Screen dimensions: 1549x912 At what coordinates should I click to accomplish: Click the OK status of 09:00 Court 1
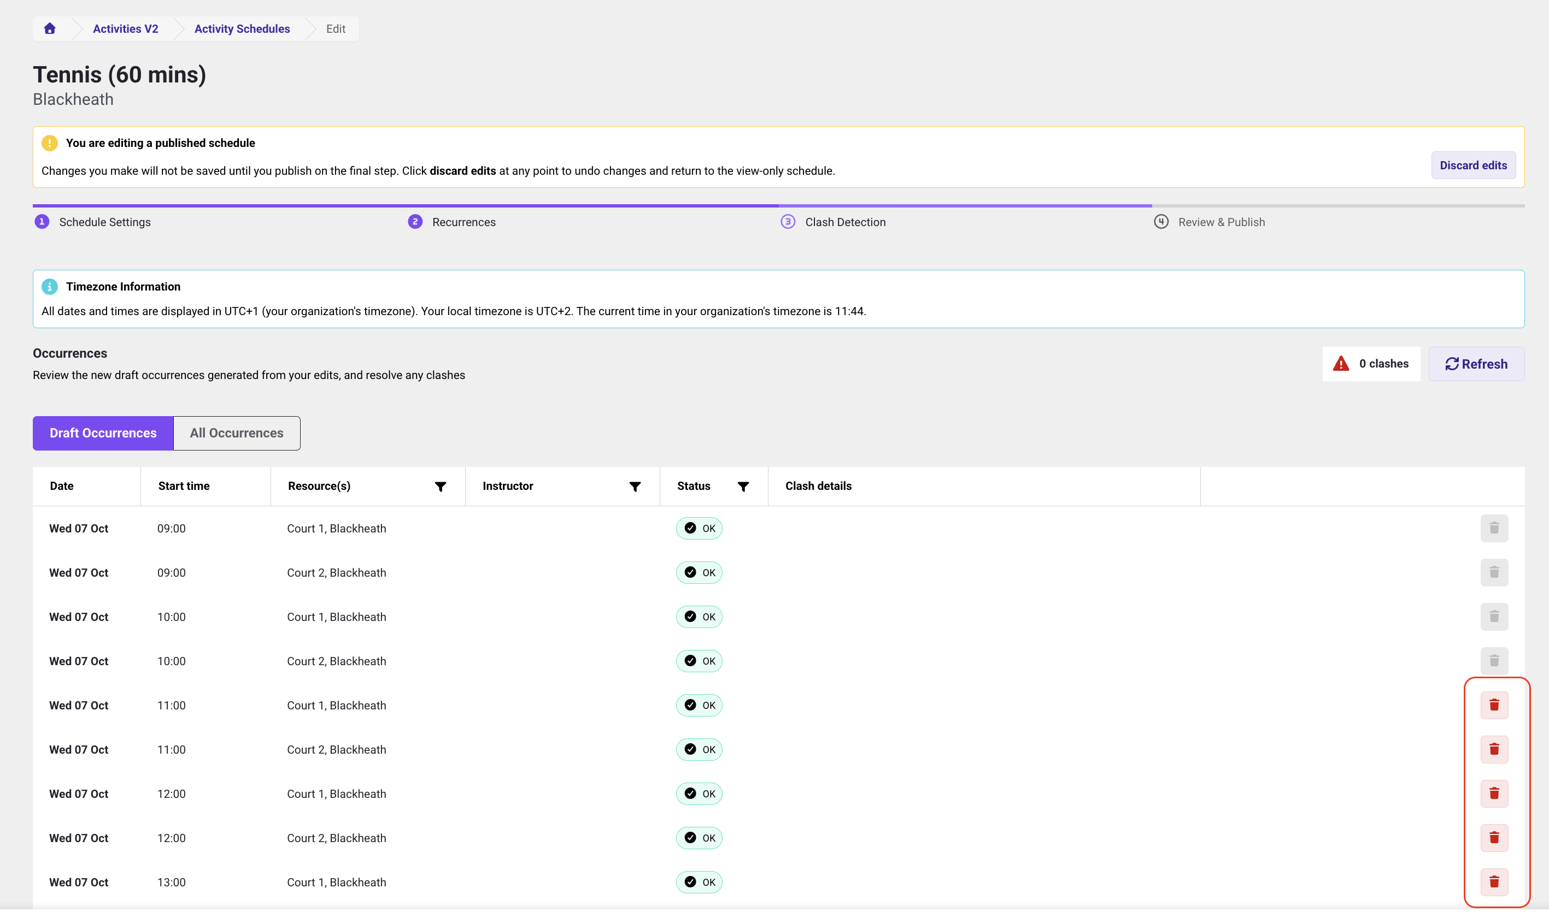pyautogui.click(x=699, y=529)
